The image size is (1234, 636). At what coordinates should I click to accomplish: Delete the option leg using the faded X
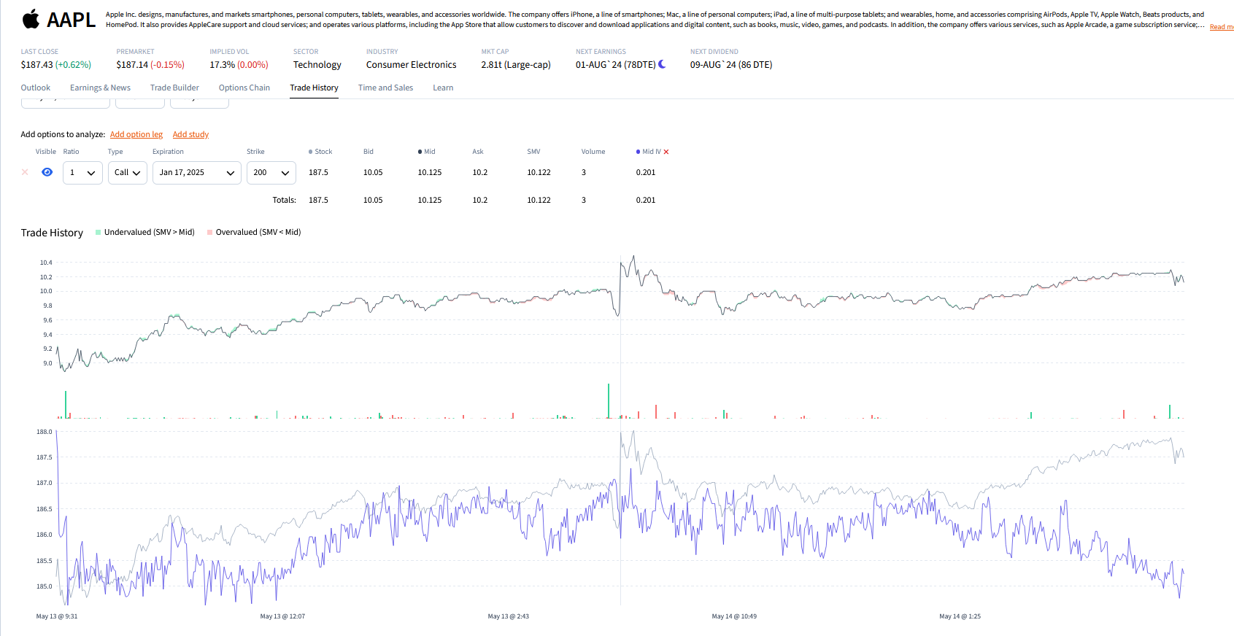[25, 172]
